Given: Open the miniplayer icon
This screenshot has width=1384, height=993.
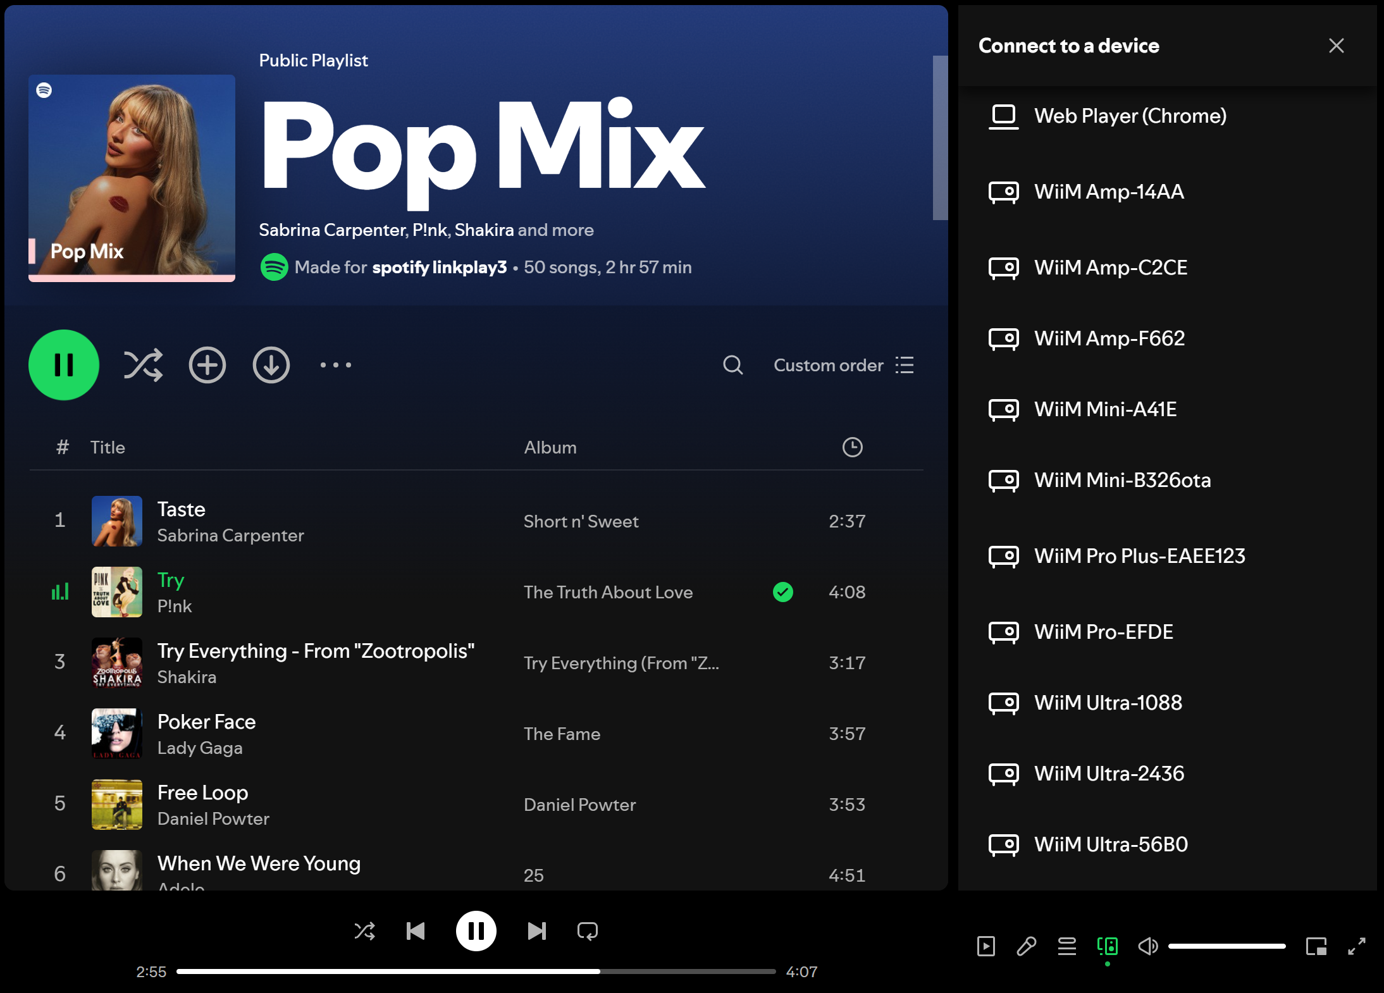Looking at the screenshot, I should click(x=1316, y=946).
